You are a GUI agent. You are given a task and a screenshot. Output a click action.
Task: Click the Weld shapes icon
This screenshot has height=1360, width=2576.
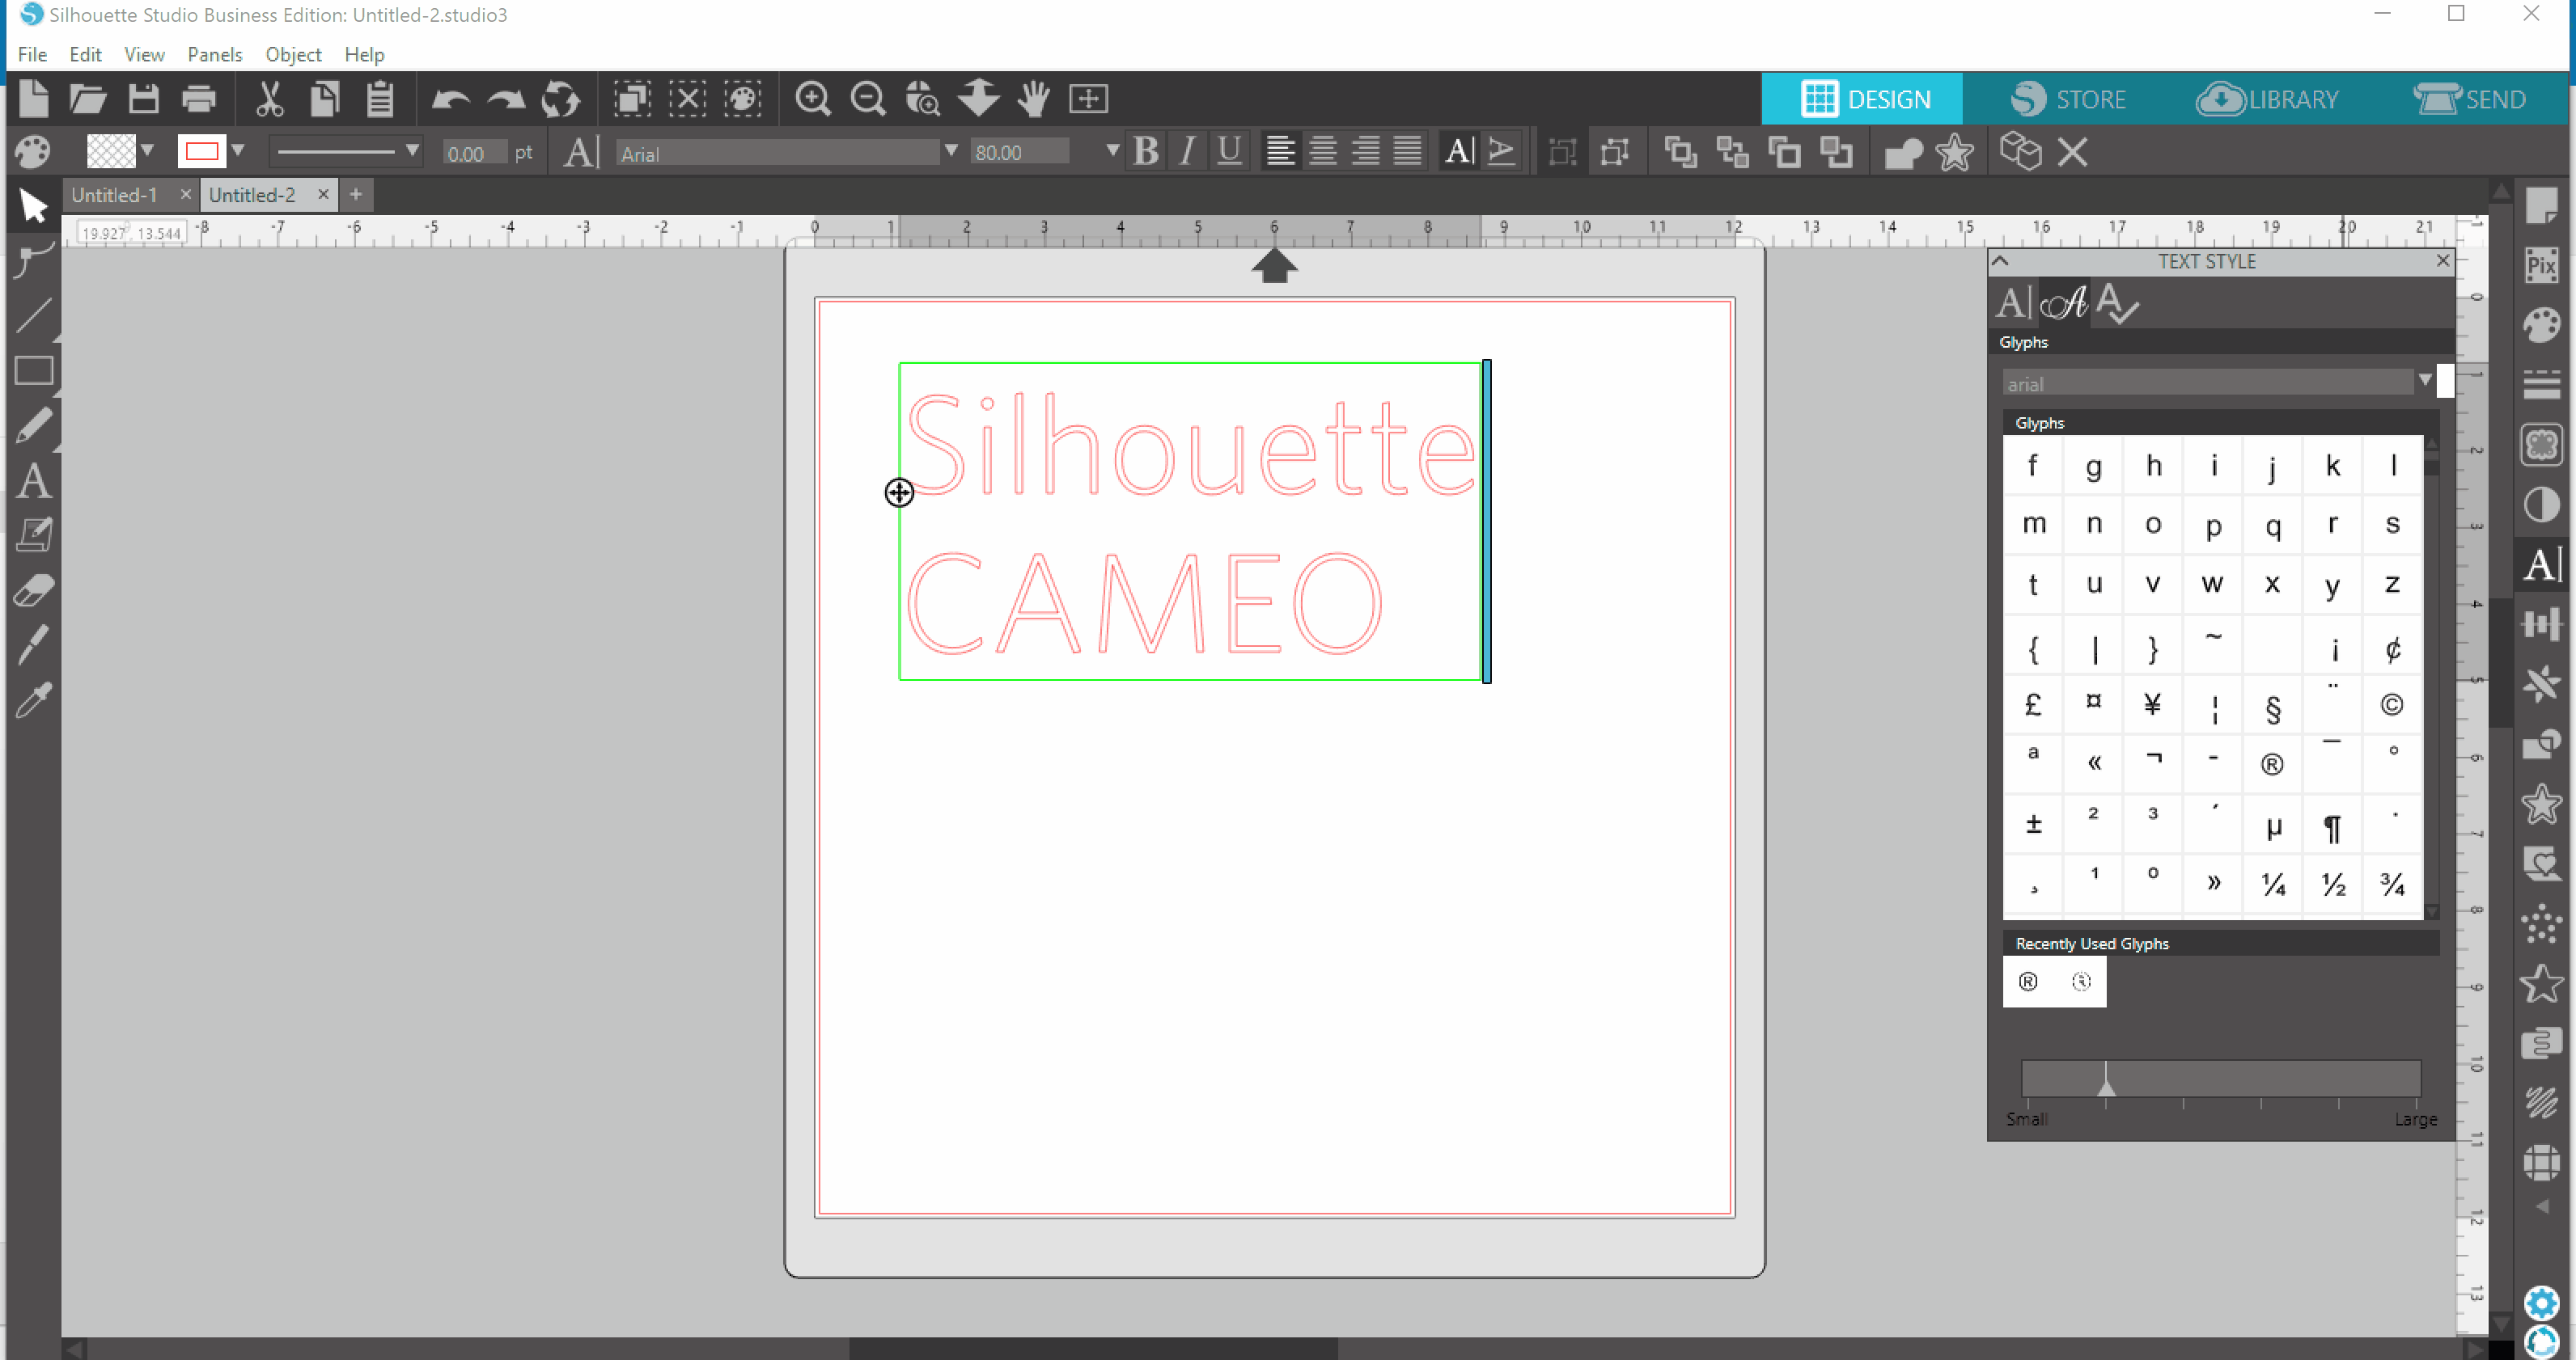pyautogui.click(x=1902, y=153)
